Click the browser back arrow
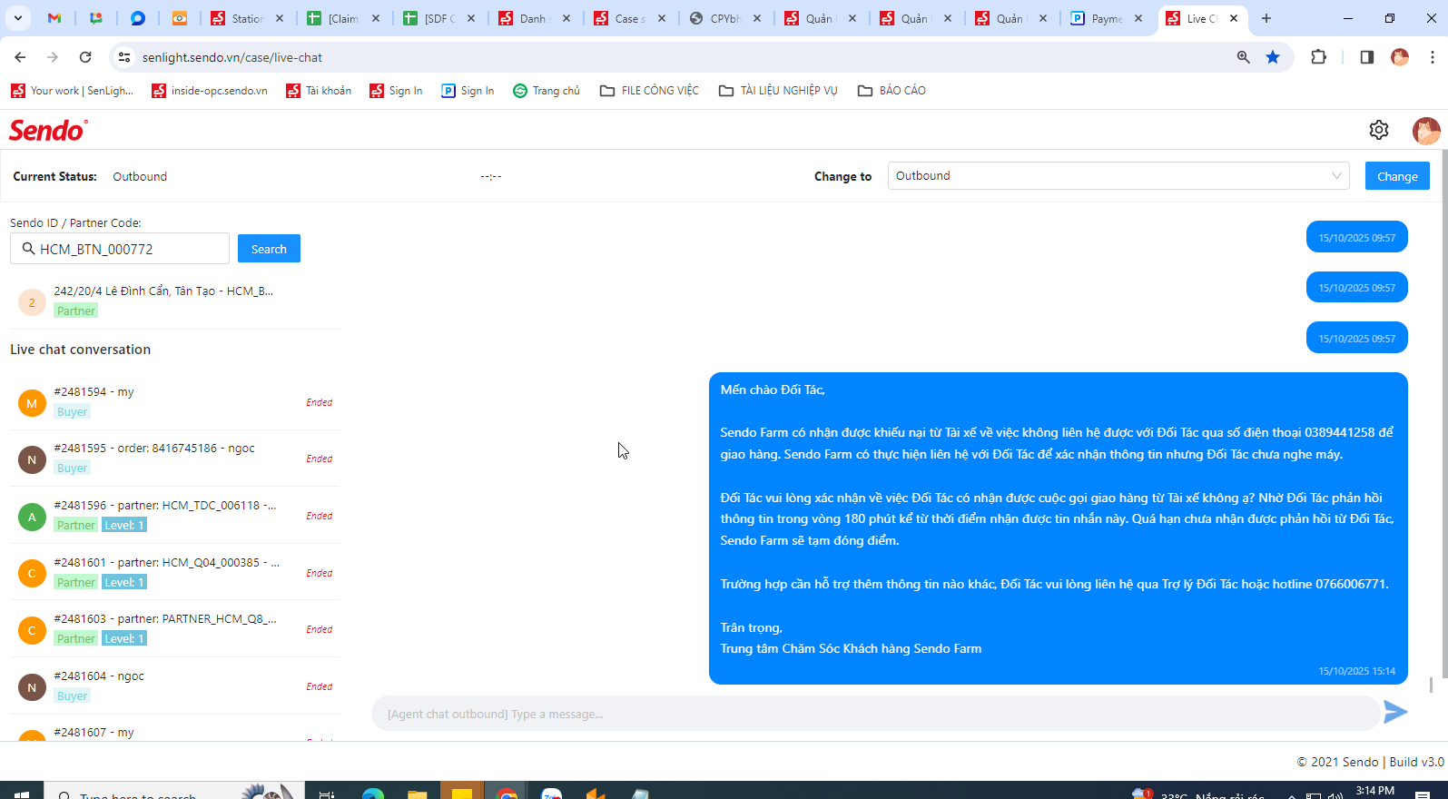 coord(20,57)
